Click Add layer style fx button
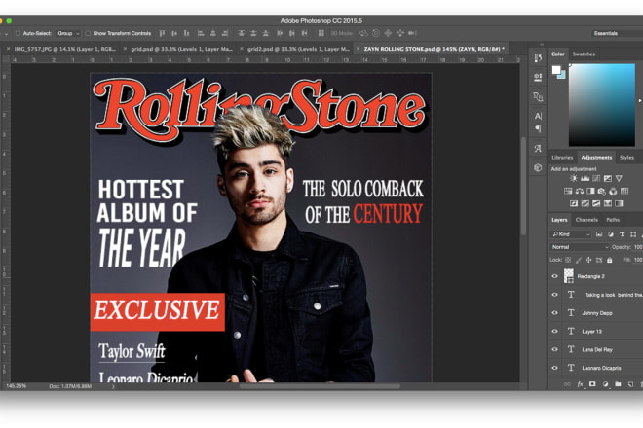Viewport: 643px width, 428px height. pos(580,384)
